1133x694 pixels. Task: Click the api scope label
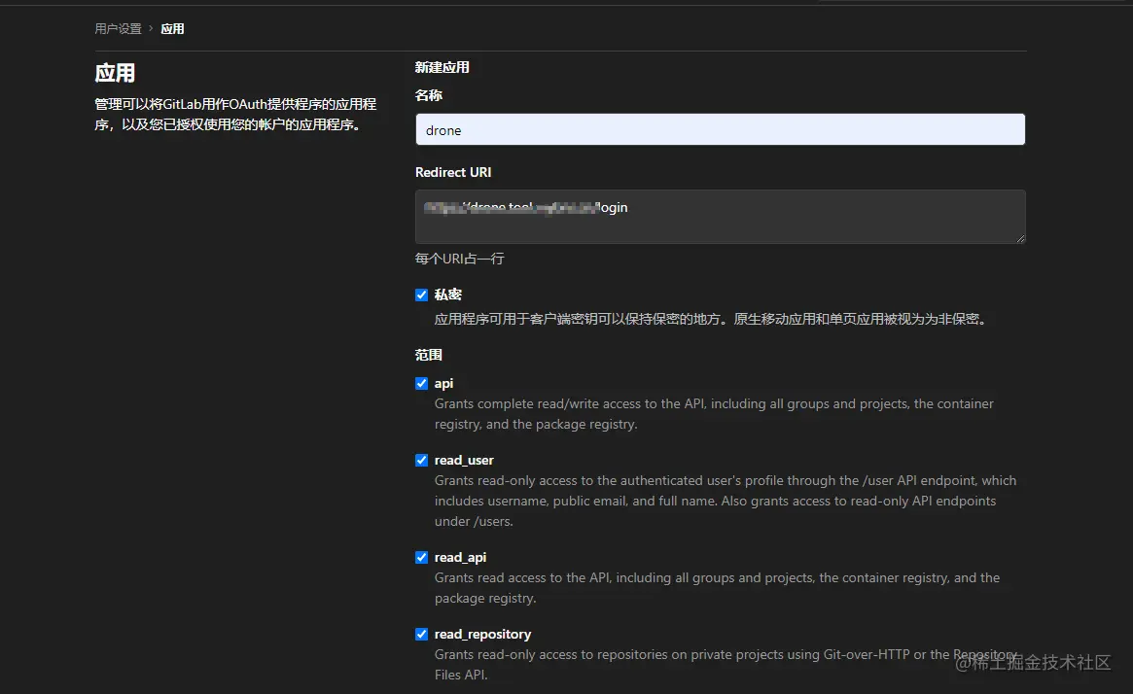(x=443, y=384)
